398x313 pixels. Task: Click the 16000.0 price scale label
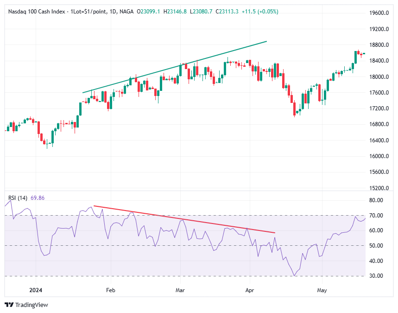point(383,156)
